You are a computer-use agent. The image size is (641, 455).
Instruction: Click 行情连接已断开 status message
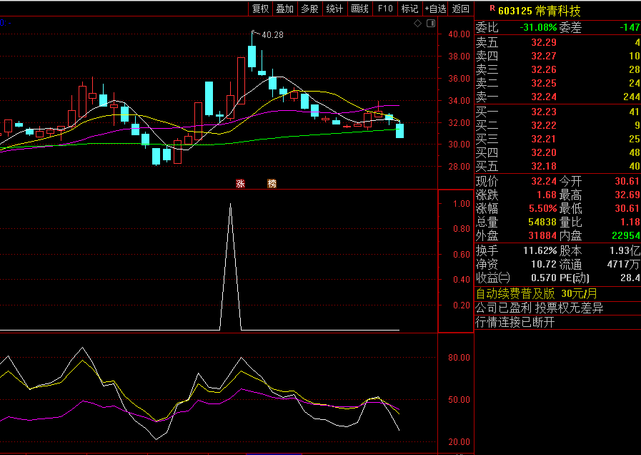click(515, 322)
